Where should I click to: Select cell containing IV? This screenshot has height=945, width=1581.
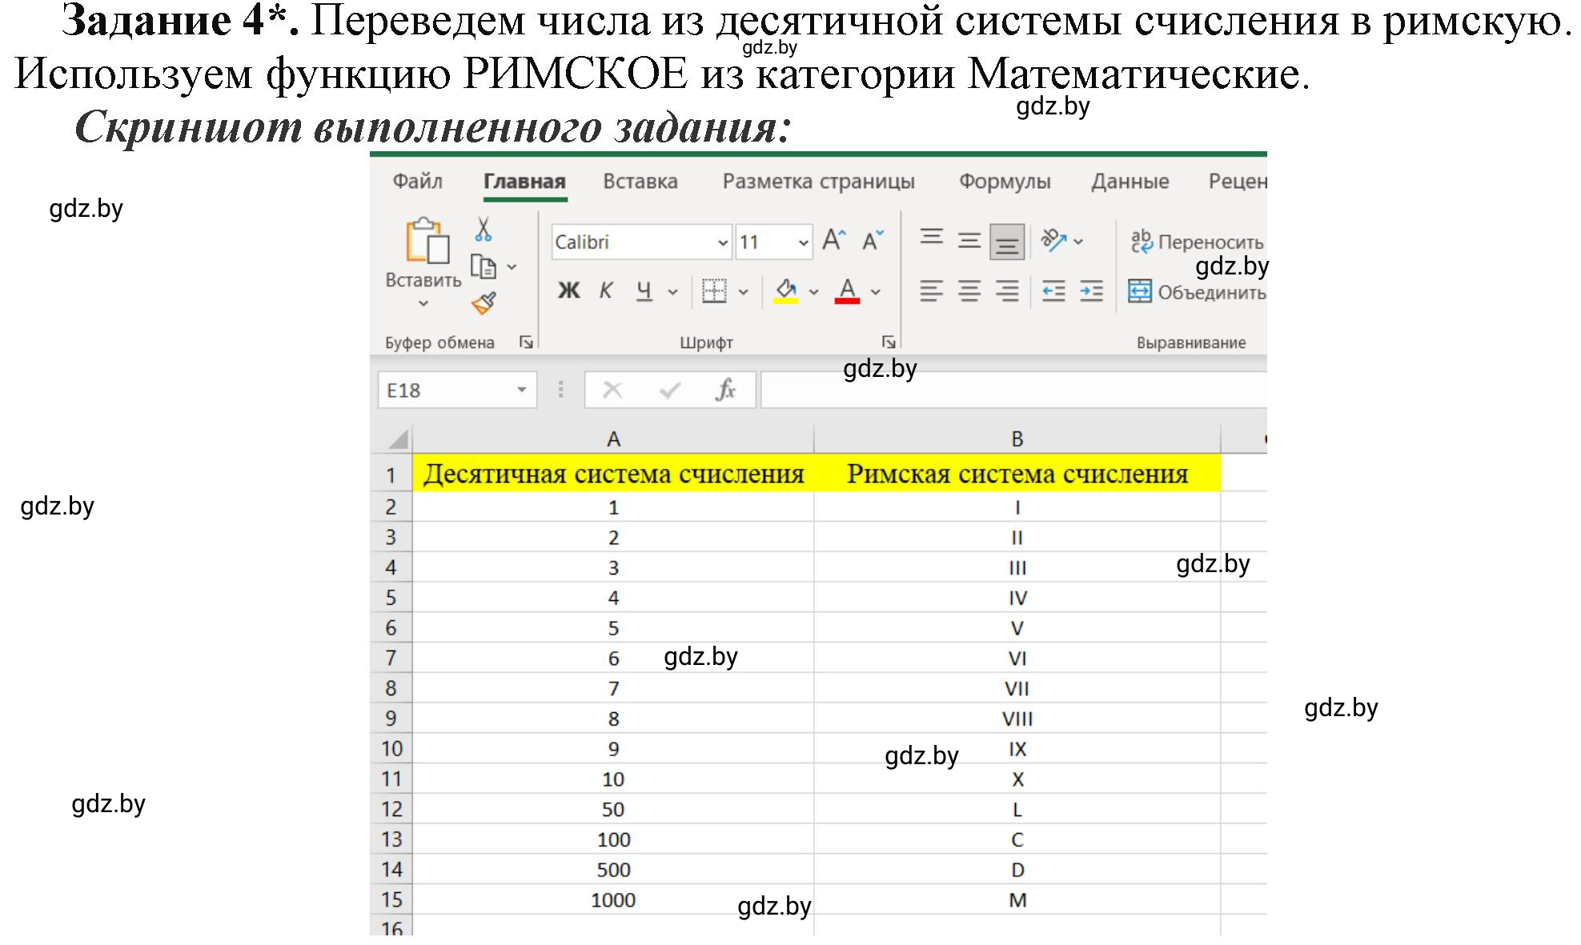(x=1017, y=598)
